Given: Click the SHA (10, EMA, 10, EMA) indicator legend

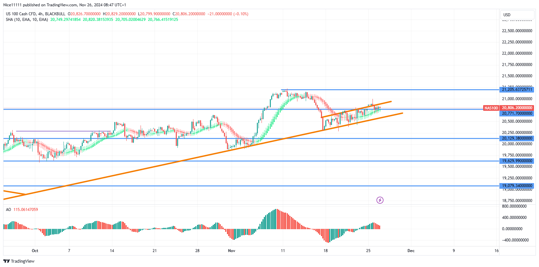Looking at the screenshot, I should (27, 20).
